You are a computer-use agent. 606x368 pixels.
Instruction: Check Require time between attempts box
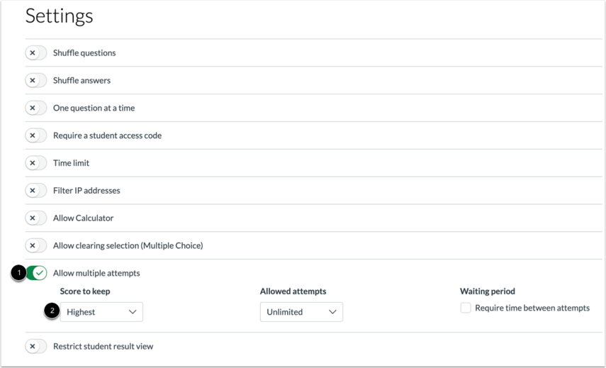coord(466,308)
